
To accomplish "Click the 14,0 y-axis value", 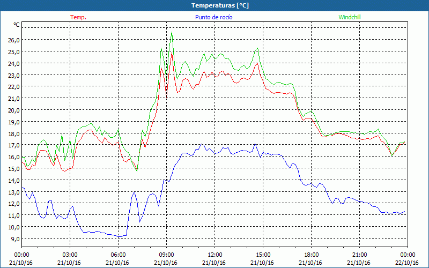I will coord(14,181).
